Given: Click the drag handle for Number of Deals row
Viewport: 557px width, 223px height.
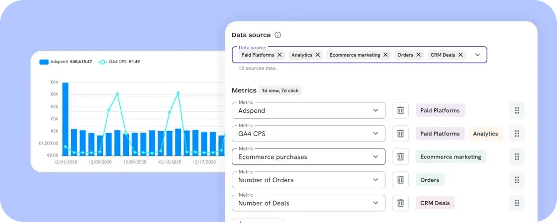Looking at the screenshot, I should (x=517, y=203).
